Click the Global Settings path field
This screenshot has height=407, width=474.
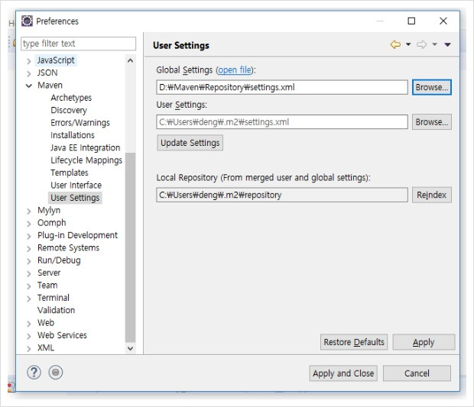click(x=282, y=87)
